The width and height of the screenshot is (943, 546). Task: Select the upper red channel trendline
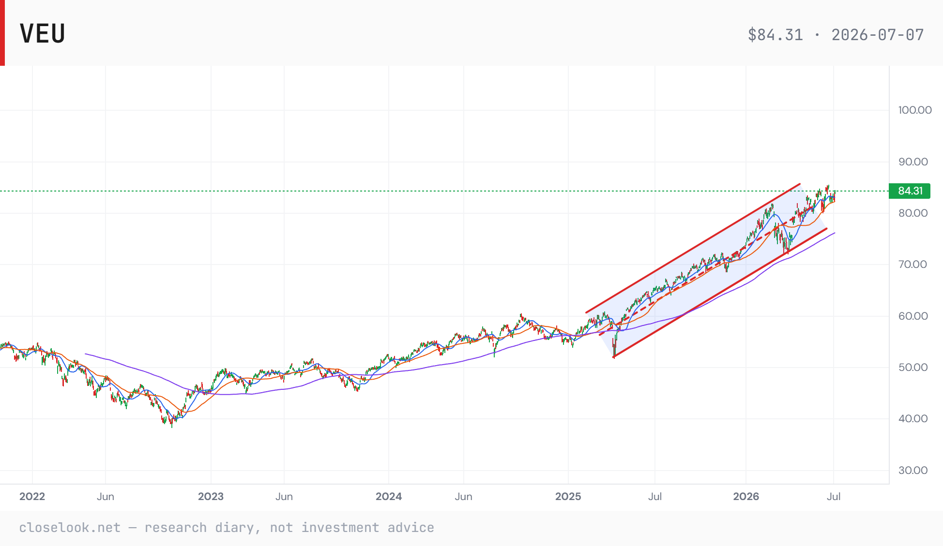coord(693,248)
